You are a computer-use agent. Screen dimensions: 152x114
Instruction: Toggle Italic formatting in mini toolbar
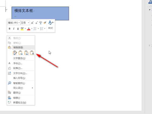coord(14,29)
